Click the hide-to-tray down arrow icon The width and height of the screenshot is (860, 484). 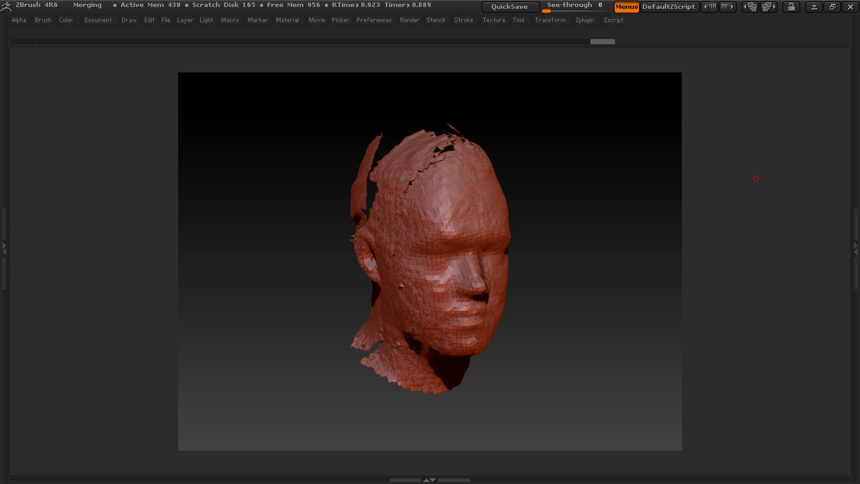(x=814, y=7)
